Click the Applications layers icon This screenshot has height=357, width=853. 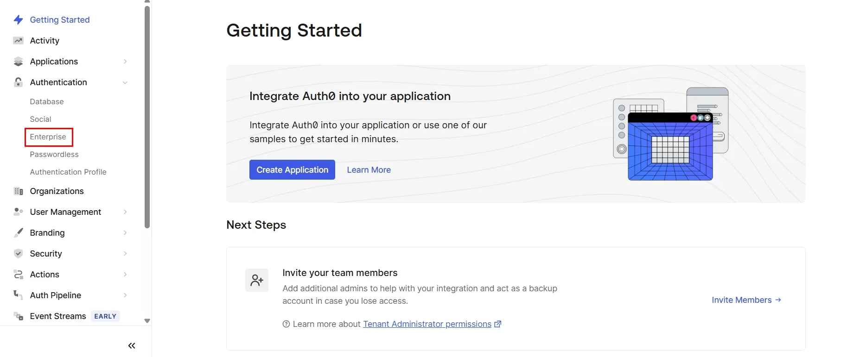pos(18,62)
